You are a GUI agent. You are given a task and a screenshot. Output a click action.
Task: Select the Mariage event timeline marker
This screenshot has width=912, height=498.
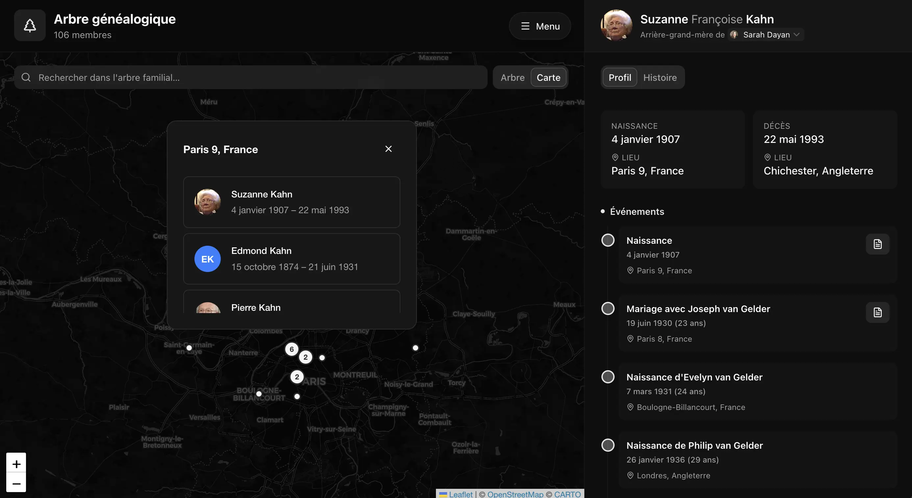click(608, 308)
